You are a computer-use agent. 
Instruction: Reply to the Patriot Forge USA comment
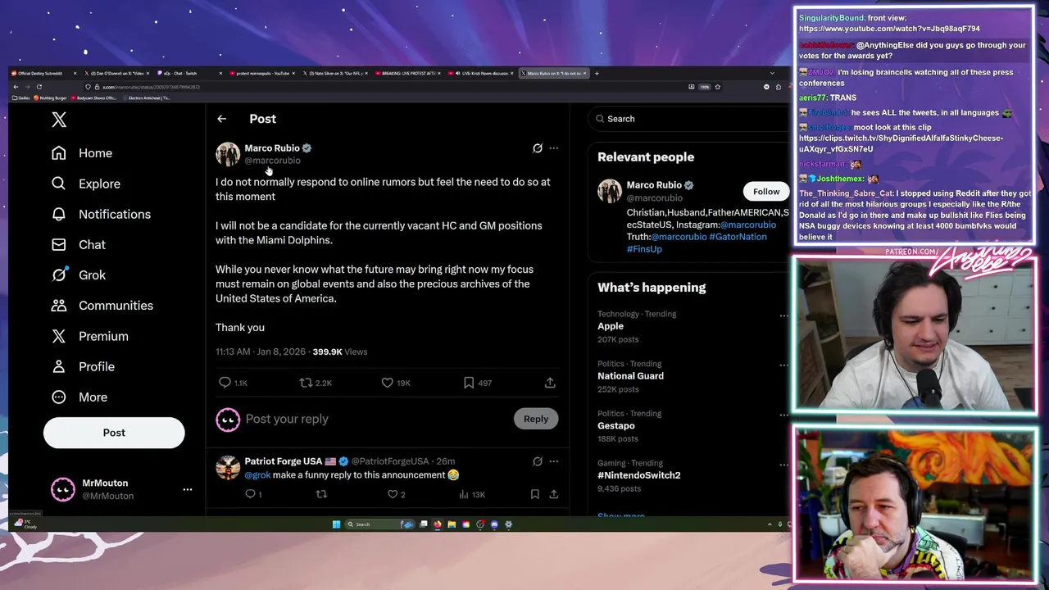251,494
